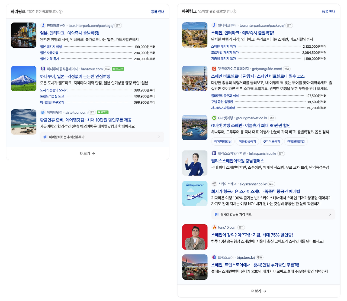Click the info icon beside '스페인' 관련 광고입니다
The height and width of the screenshot is (301, 347).
[234, 11]
